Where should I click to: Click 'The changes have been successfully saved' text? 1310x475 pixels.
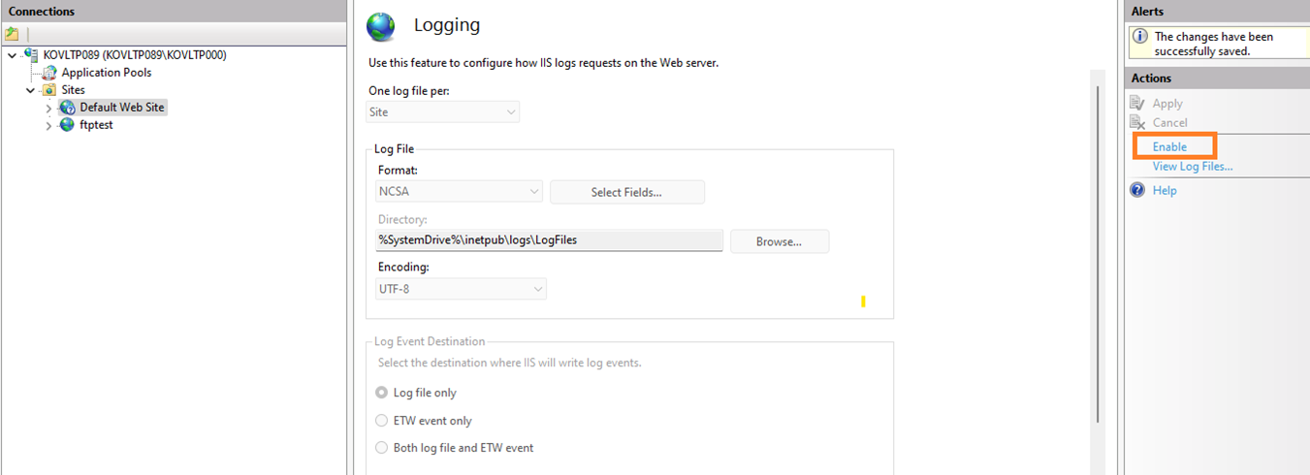[1214, 44]
